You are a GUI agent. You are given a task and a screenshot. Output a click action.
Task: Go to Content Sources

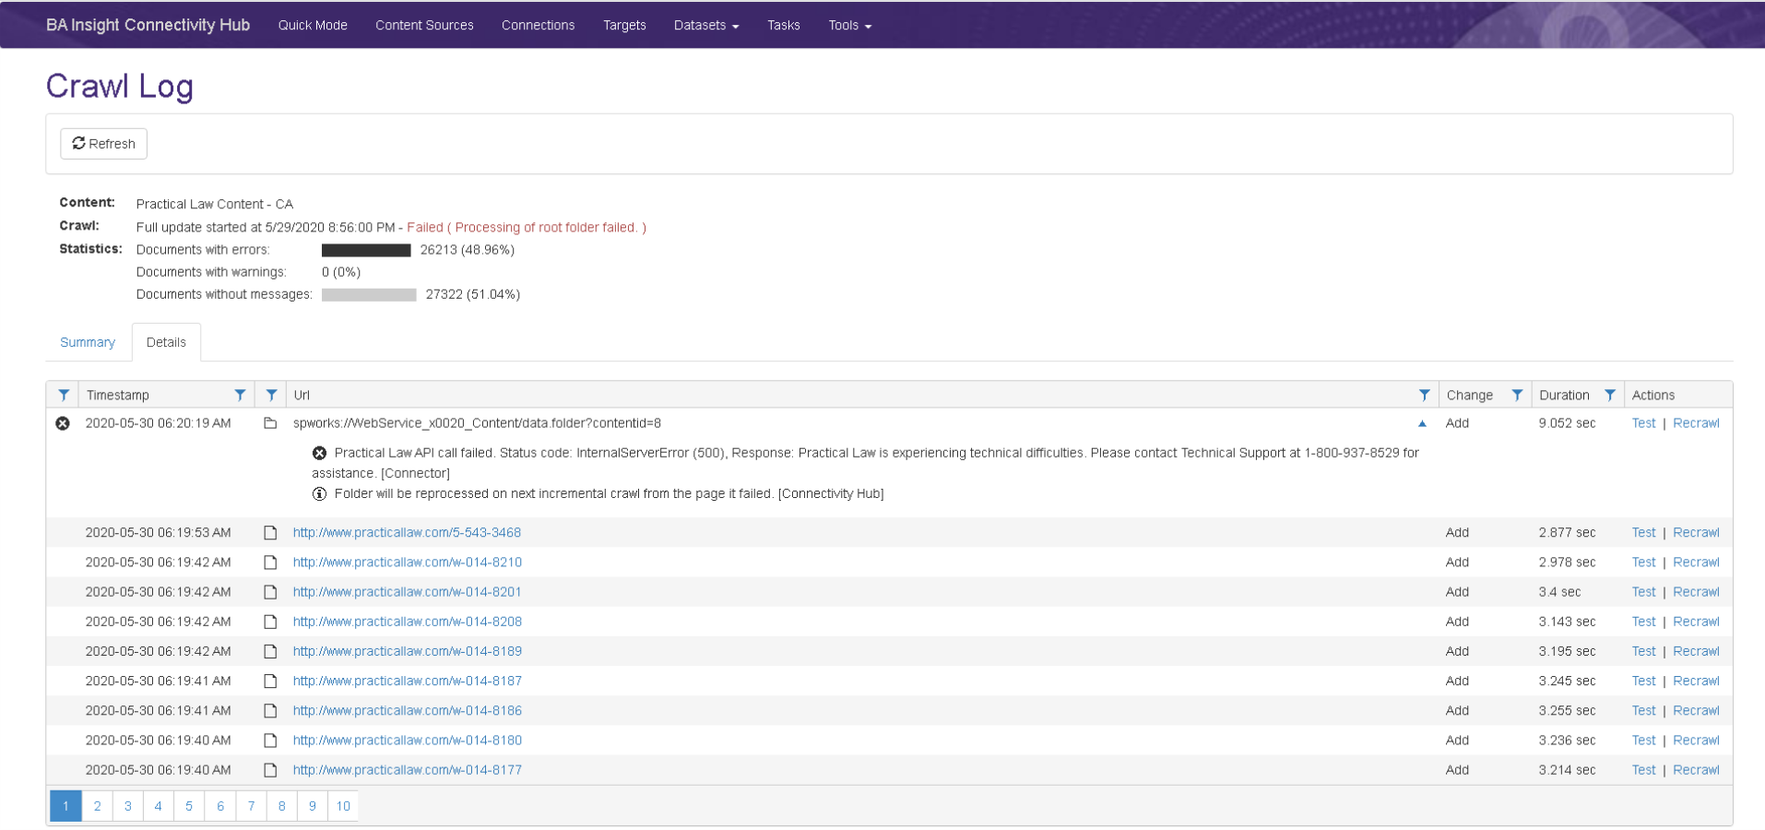(x=424, y=25)
